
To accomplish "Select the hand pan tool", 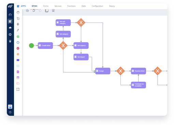I will click(x=18, y=12).
